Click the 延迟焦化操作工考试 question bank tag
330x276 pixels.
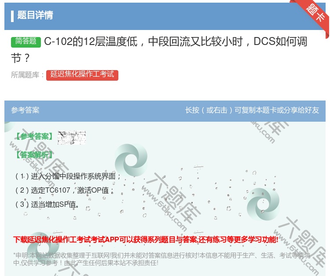82,75
